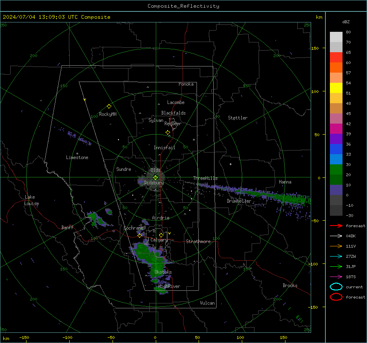
Task: Click the cyan 27ZW arrow legend icon
Action: (x=336, y=257)
